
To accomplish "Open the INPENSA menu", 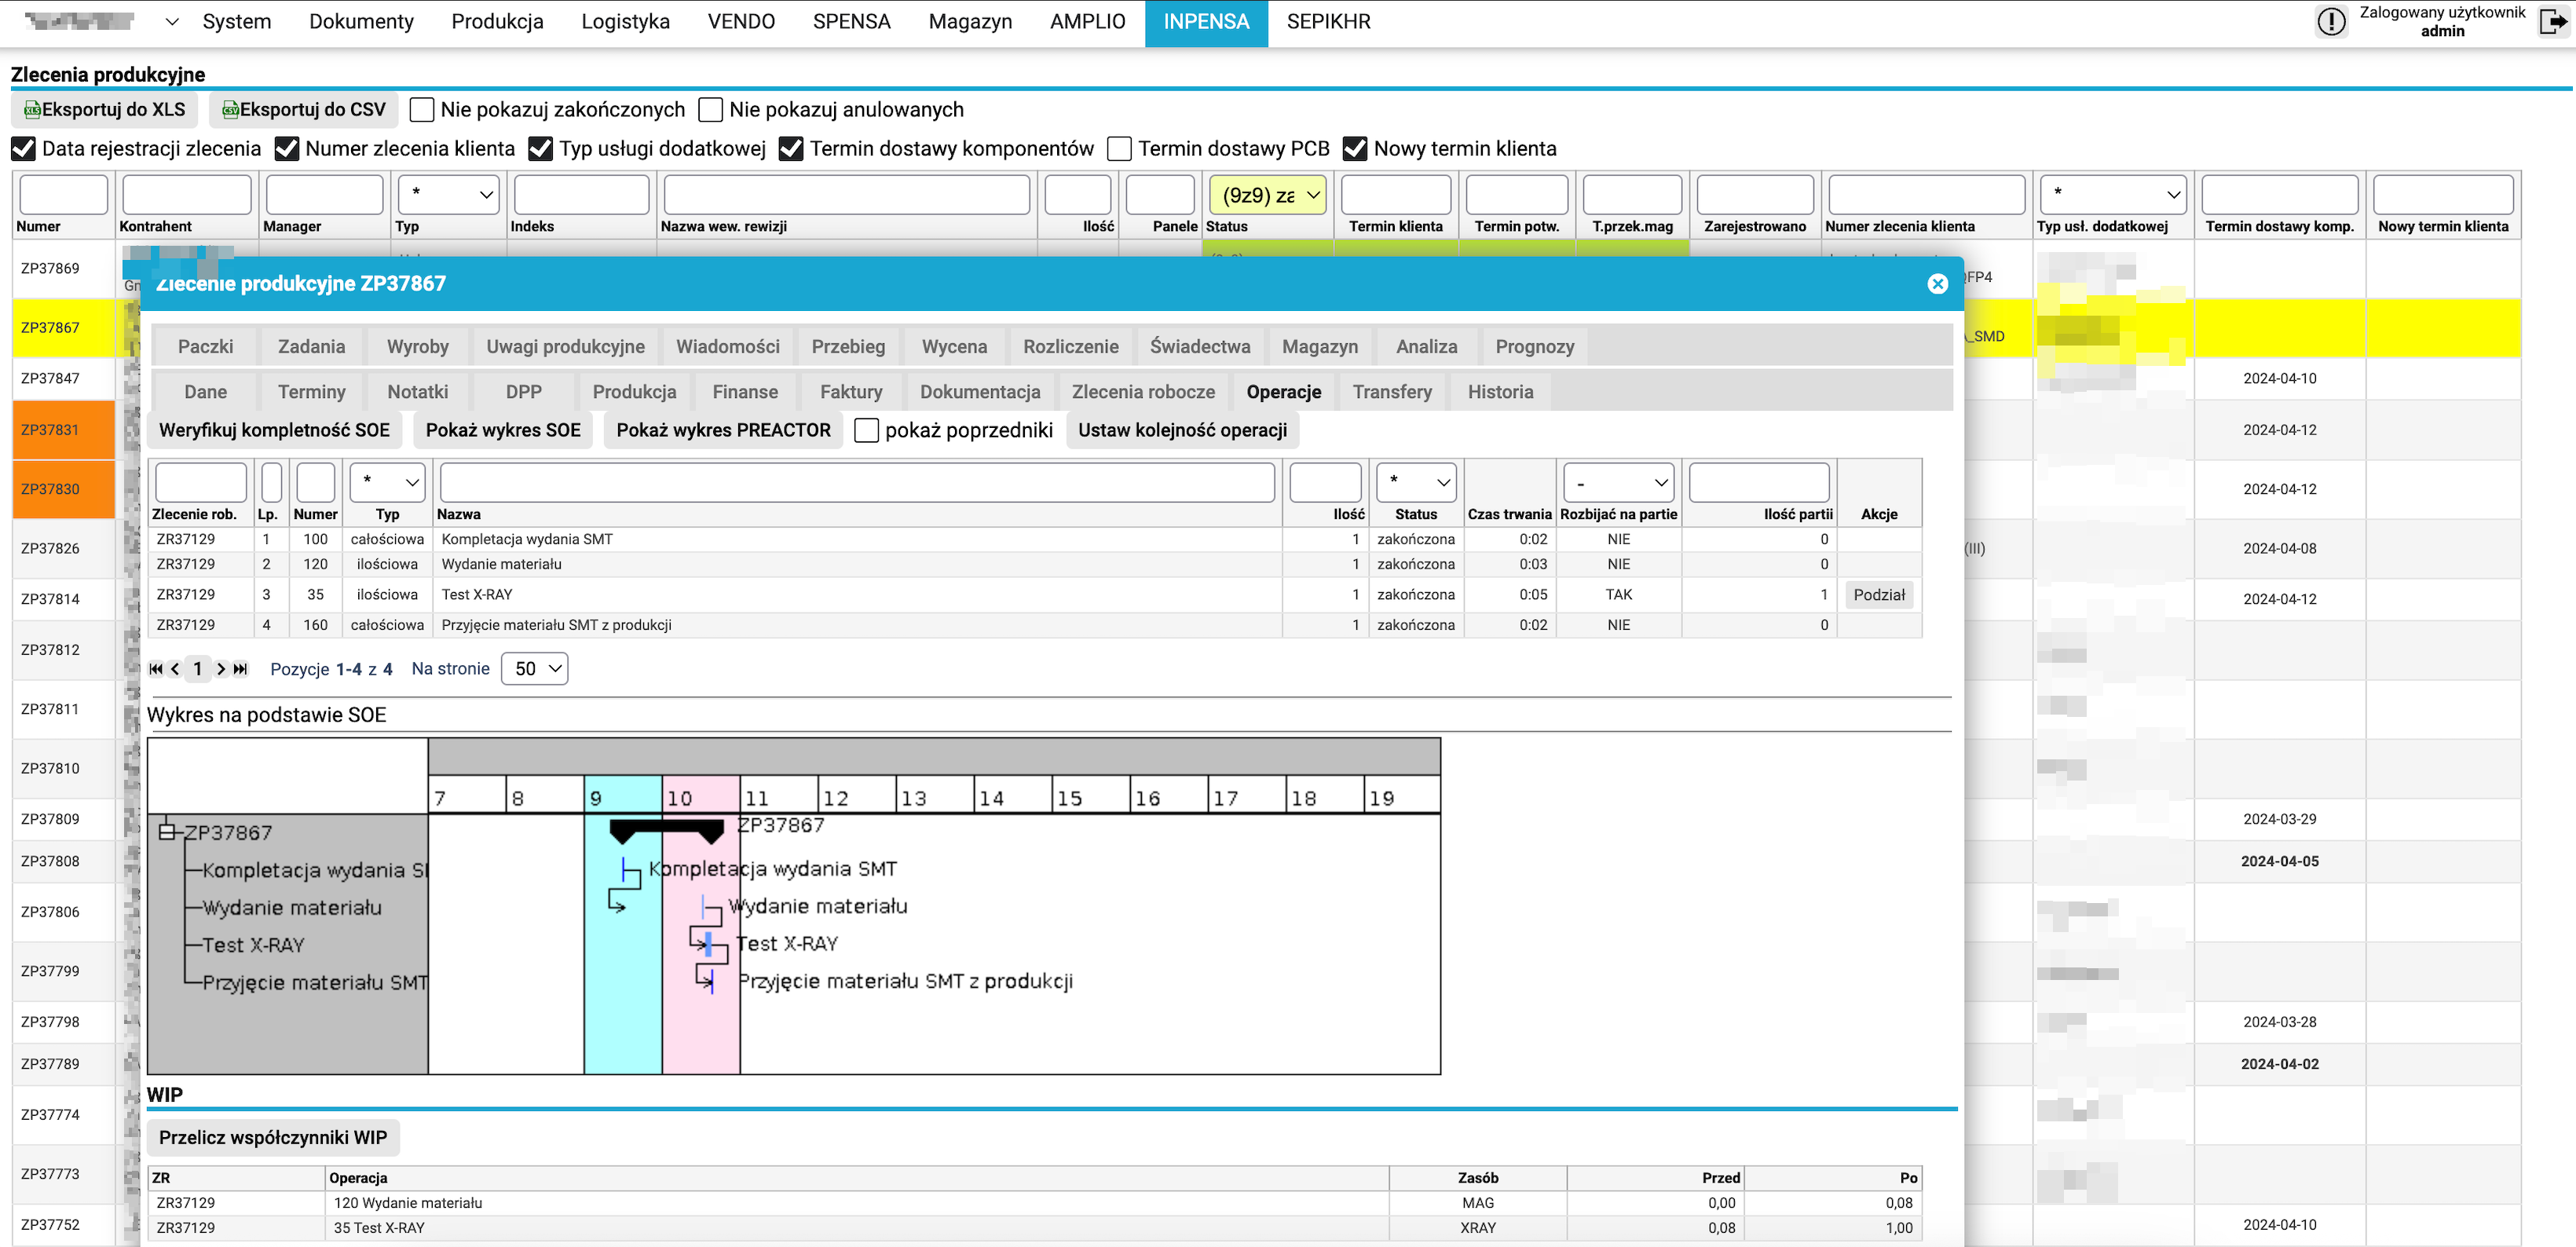I will (1206, 22).
